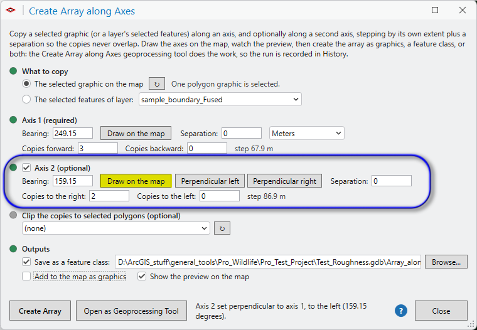Click the 'What to copy' heading

pos(45,72)
